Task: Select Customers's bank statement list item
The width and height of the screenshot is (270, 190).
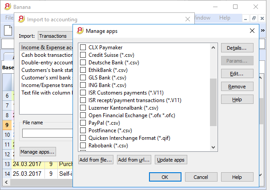Action: point(47,70)
